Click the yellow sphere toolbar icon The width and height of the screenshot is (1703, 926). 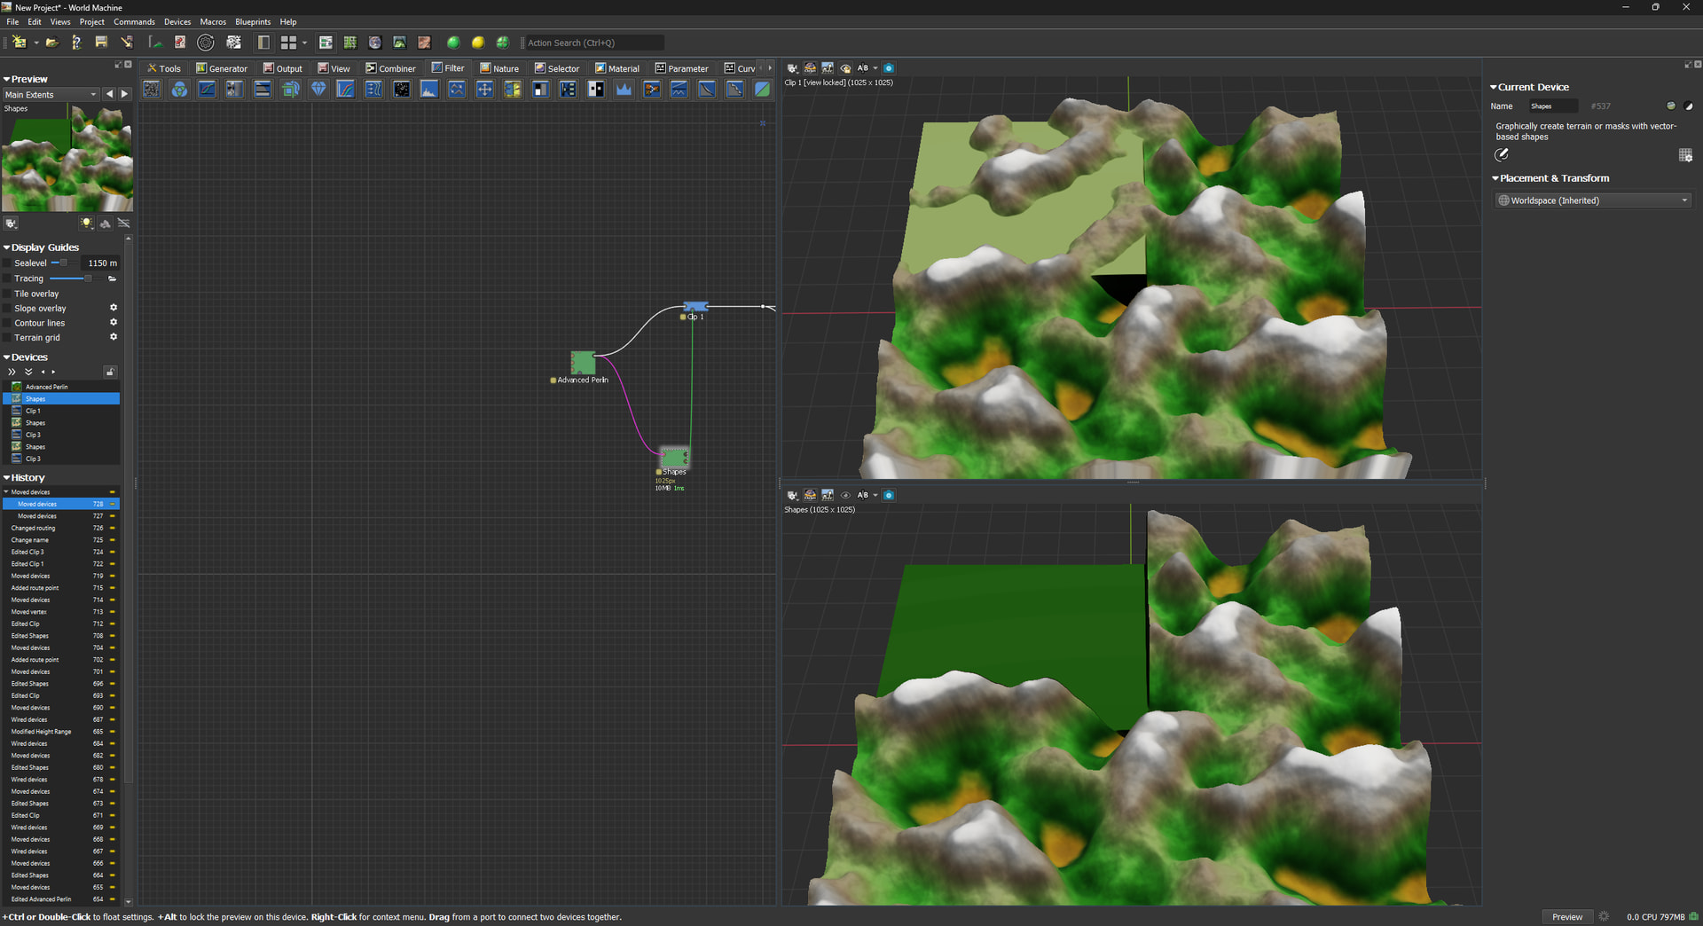pyautogui.click(x=478, y=43)
